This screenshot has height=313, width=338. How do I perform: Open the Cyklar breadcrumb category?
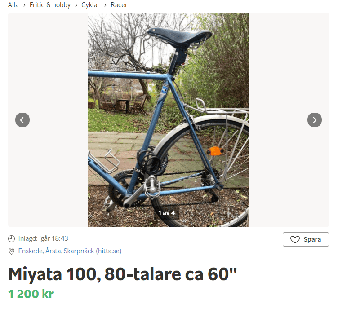[90, 5]
